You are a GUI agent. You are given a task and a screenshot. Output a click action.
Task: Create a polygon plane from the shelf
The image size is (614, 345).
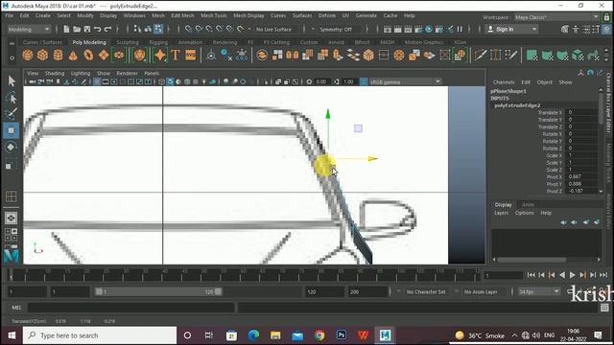coord(104,56)
